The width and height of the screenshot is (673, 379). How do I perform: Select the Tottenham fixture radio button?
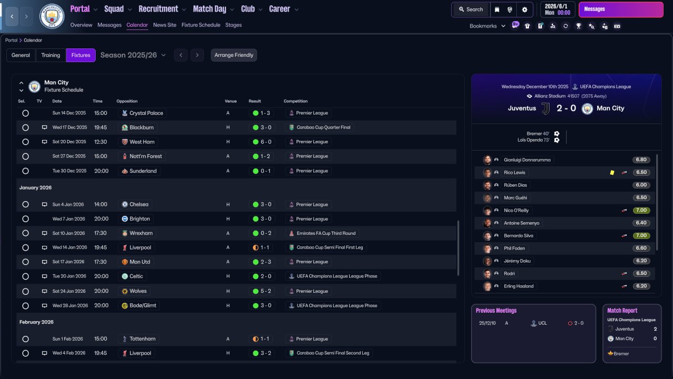25,339
